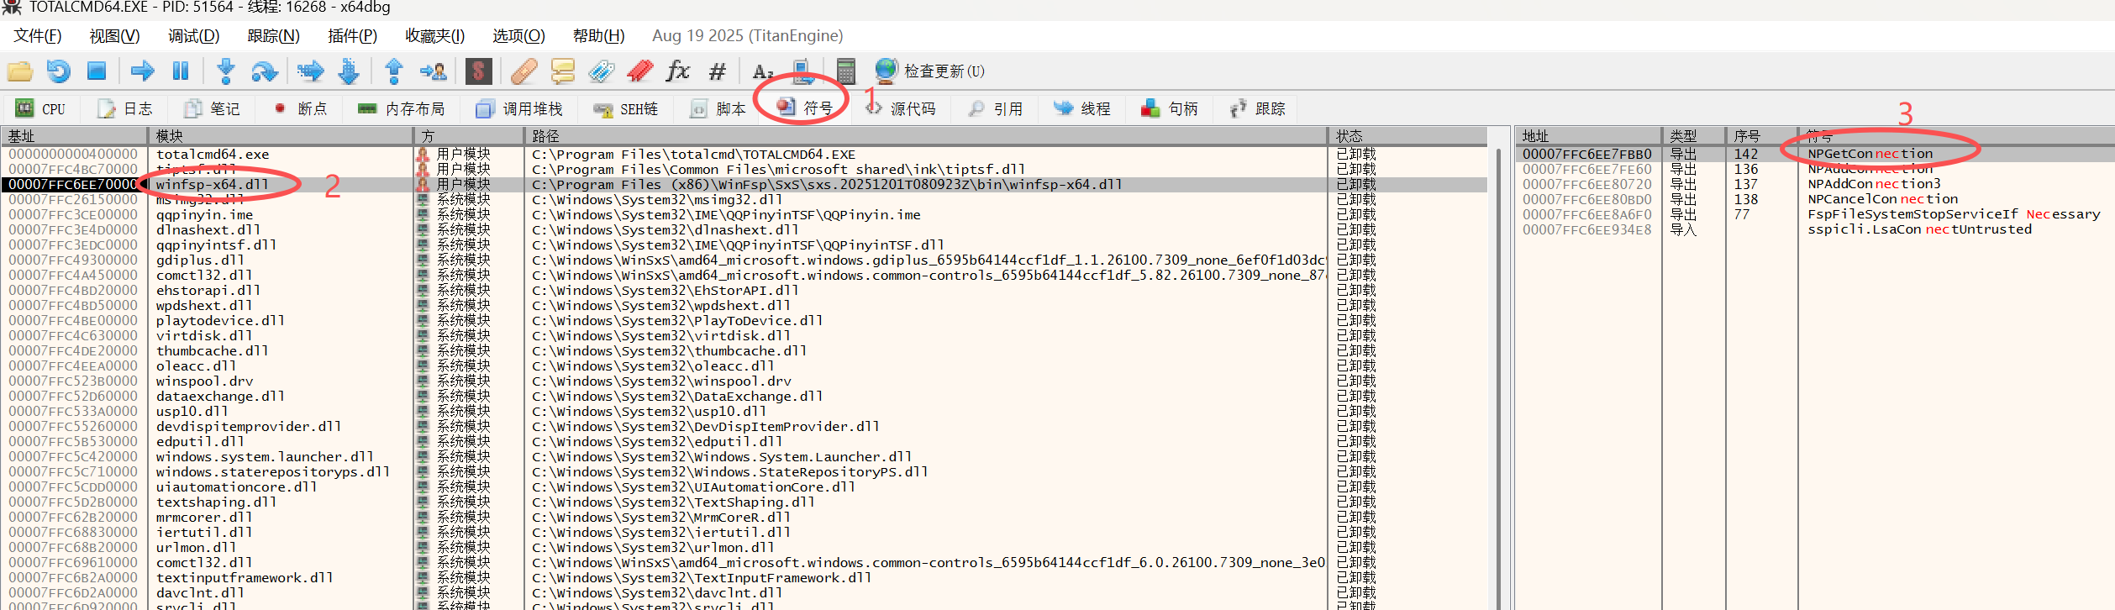The image size is (2115, 610).
Task: Run the program with the right arrow icon
Action: tap(142, 71)
